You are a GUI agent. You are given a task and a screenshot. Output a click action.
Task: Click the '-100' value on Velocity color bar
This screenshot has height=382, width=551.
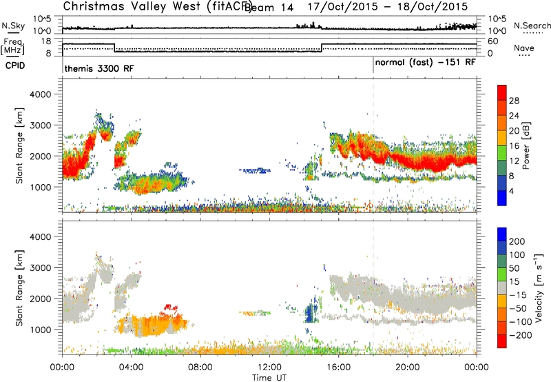[x=520, y=322]
